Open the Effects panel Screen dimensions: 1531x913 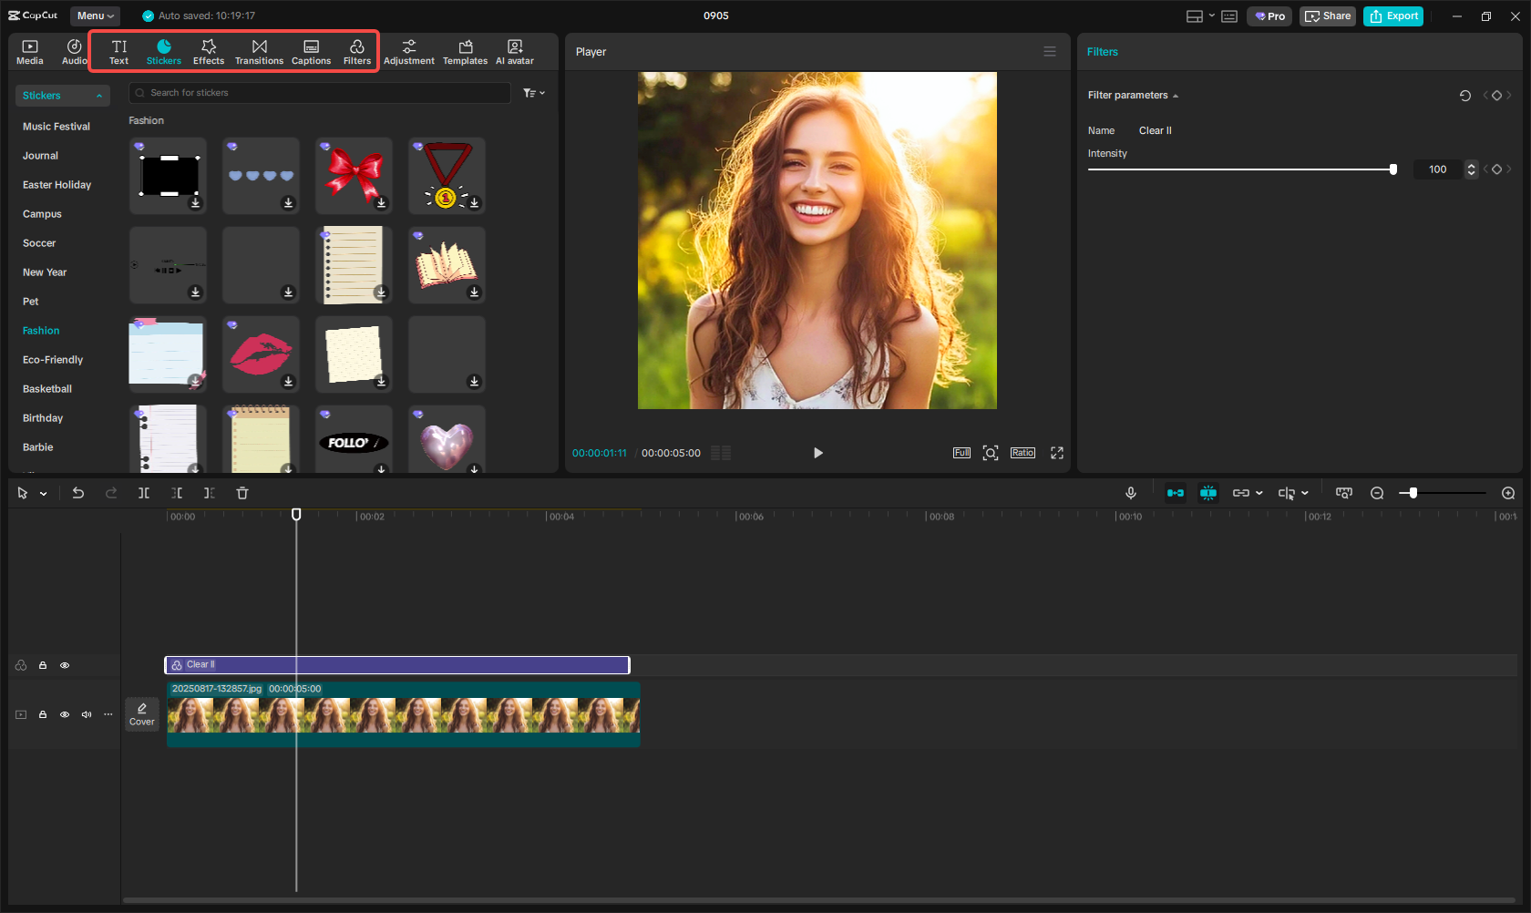209,50
